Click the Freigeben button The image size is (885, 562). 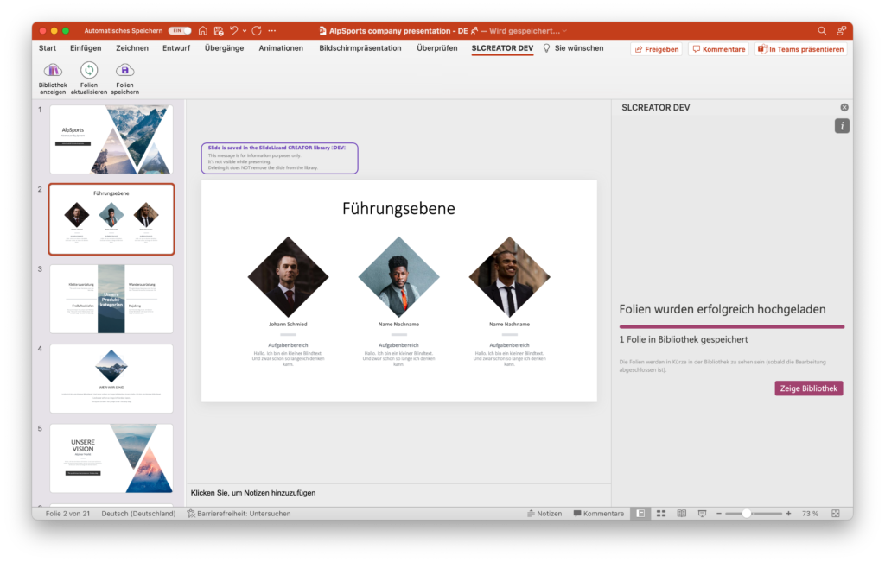(x=657, y=49)
